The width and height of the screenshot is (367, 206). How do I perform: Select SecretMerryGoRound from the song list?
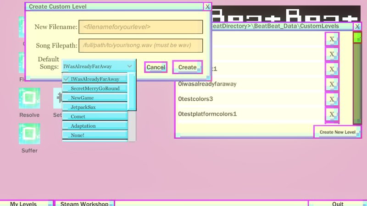click(95, 88)
